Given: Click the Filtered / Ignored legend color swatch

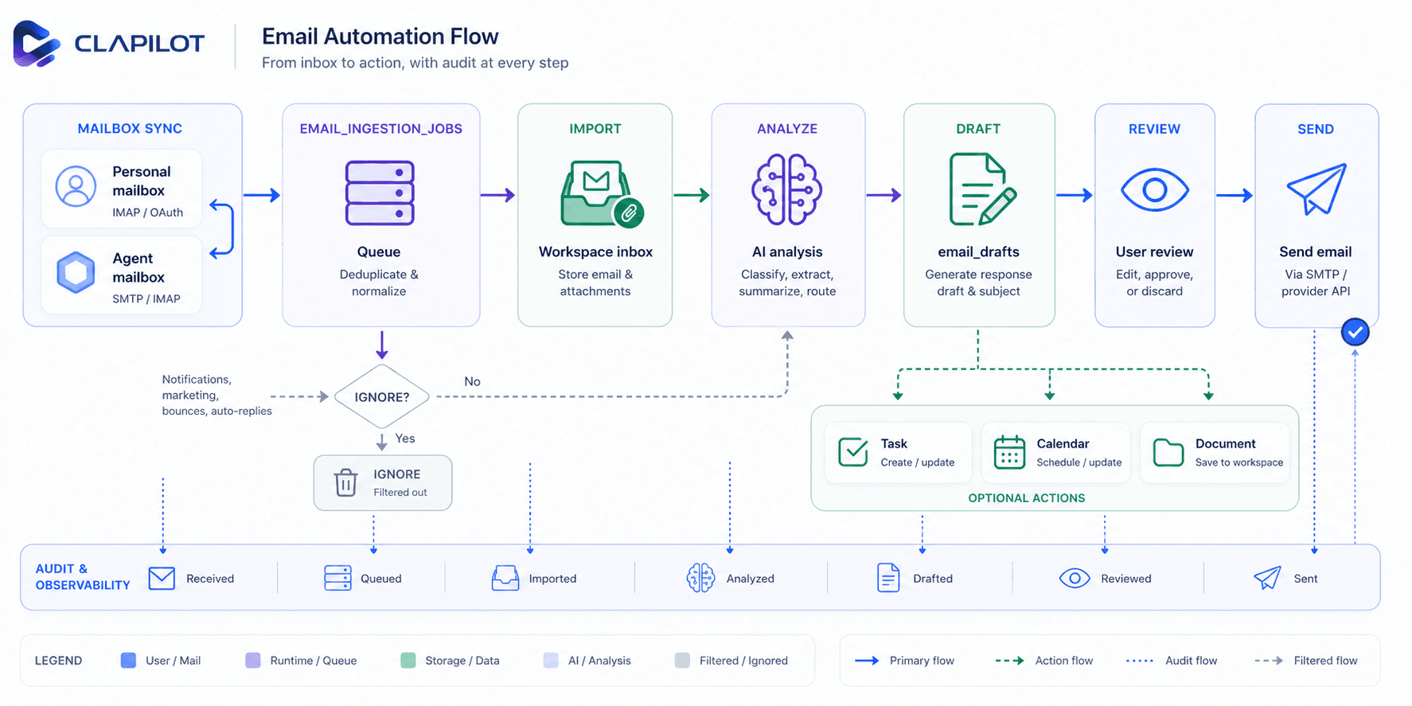Looking at the screenshot, I should [682, 660].
